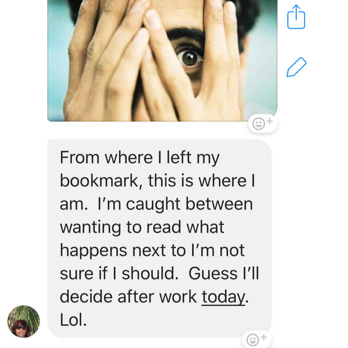Select the gray text message bubble
Image resolution: width=348 pixels, height=348 pixels.
159,238
